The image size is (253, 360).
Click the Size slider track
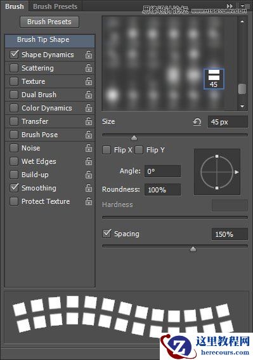(175, 135)
